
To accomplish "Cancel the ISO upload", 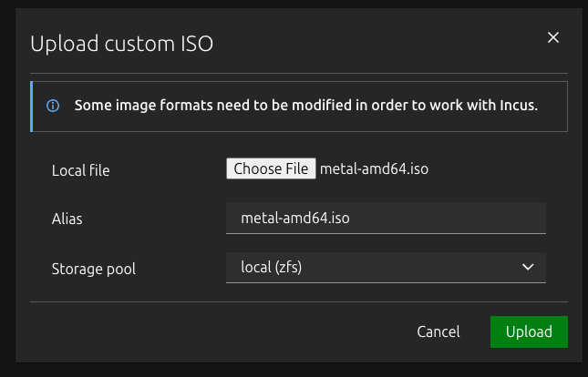I will [438, 331].
